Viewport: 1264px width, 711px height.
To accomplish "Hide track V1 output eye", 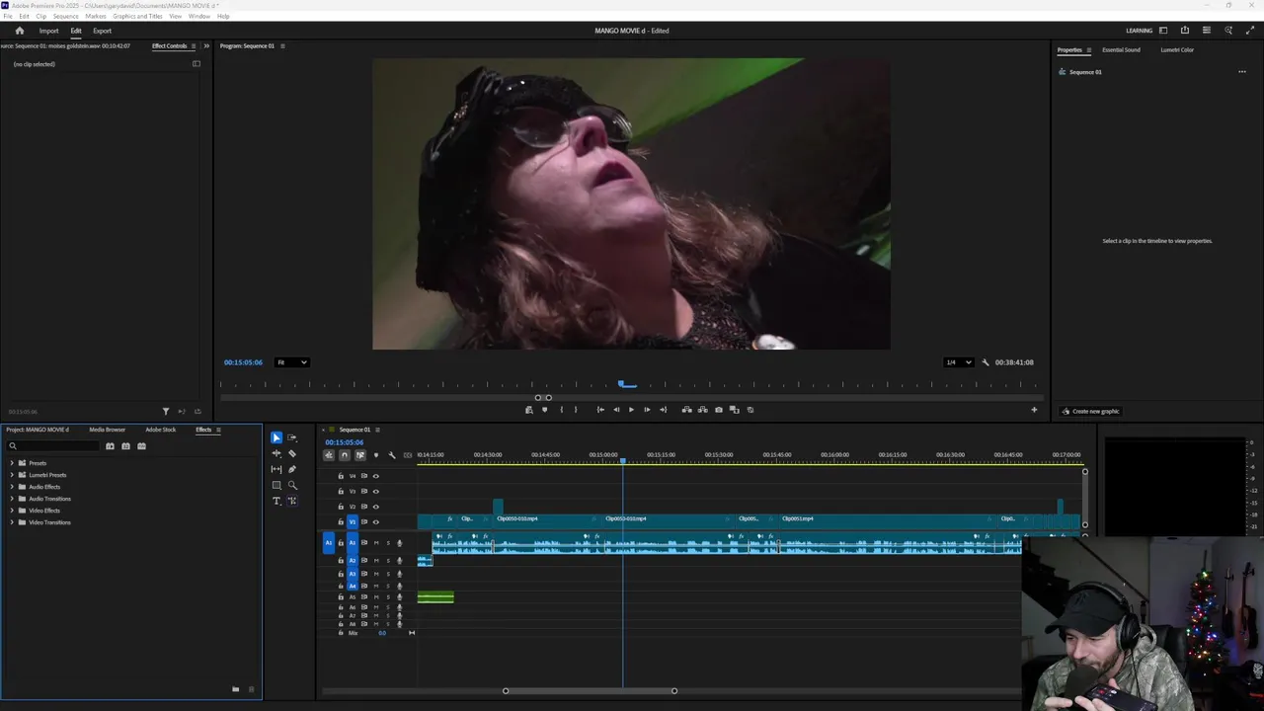I will tap(375, 521).
